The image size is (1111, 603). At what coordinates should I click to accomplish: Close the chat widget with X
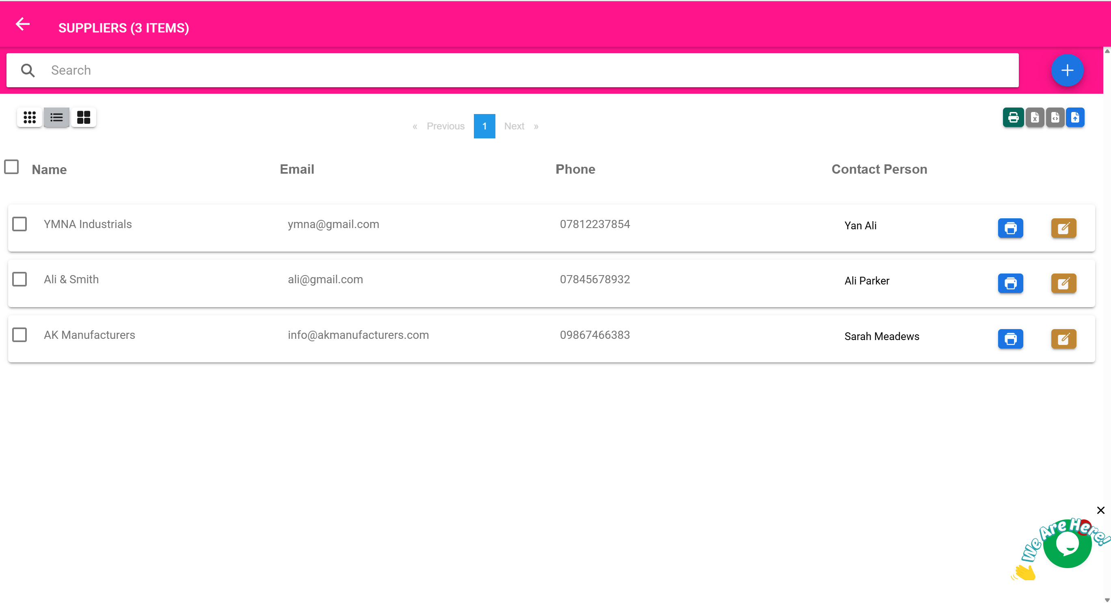point(1101,510)
